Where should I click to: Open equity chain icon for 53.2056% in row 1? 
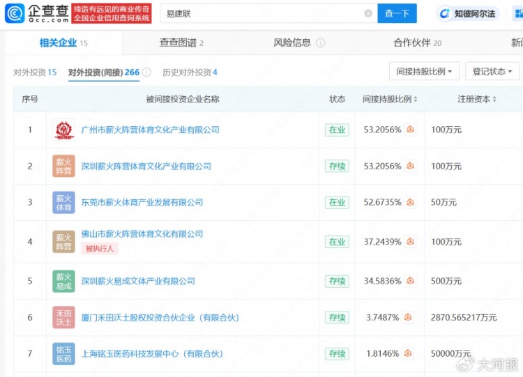[x=410, y=130]
